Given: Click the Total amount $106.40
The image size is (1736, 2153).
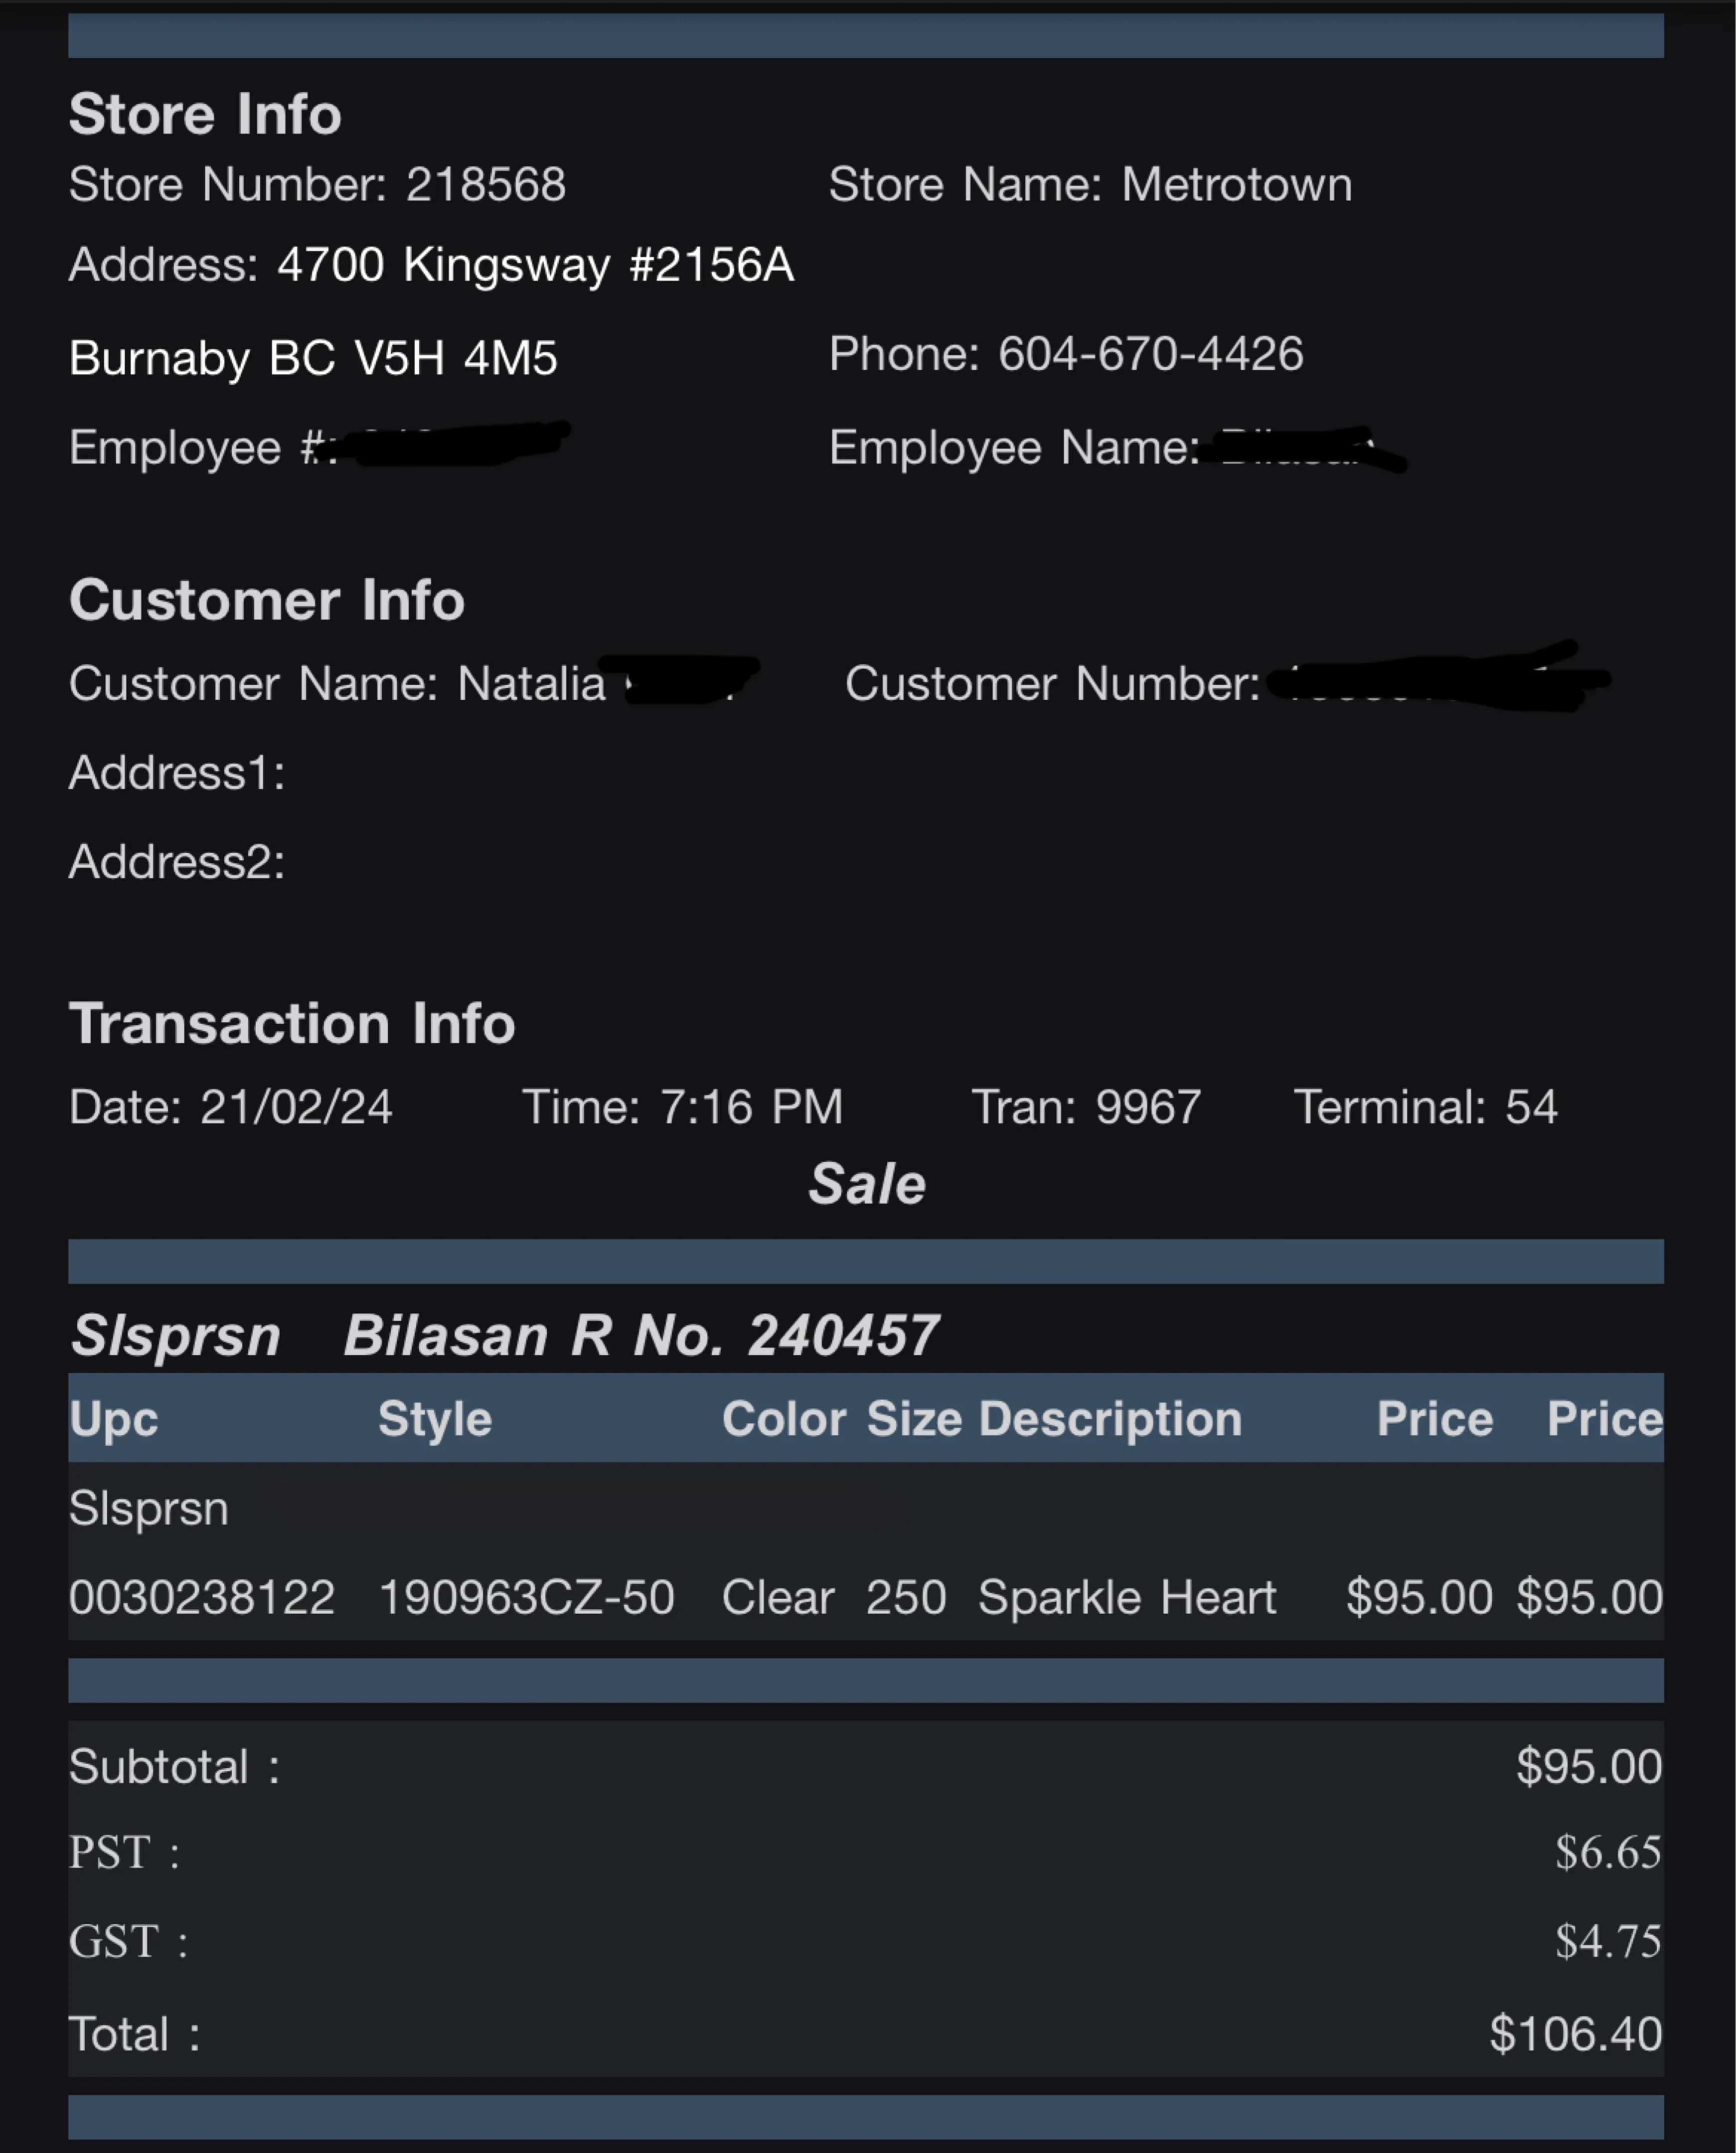Looking at the screenshot, I should coord(1575,2034).
